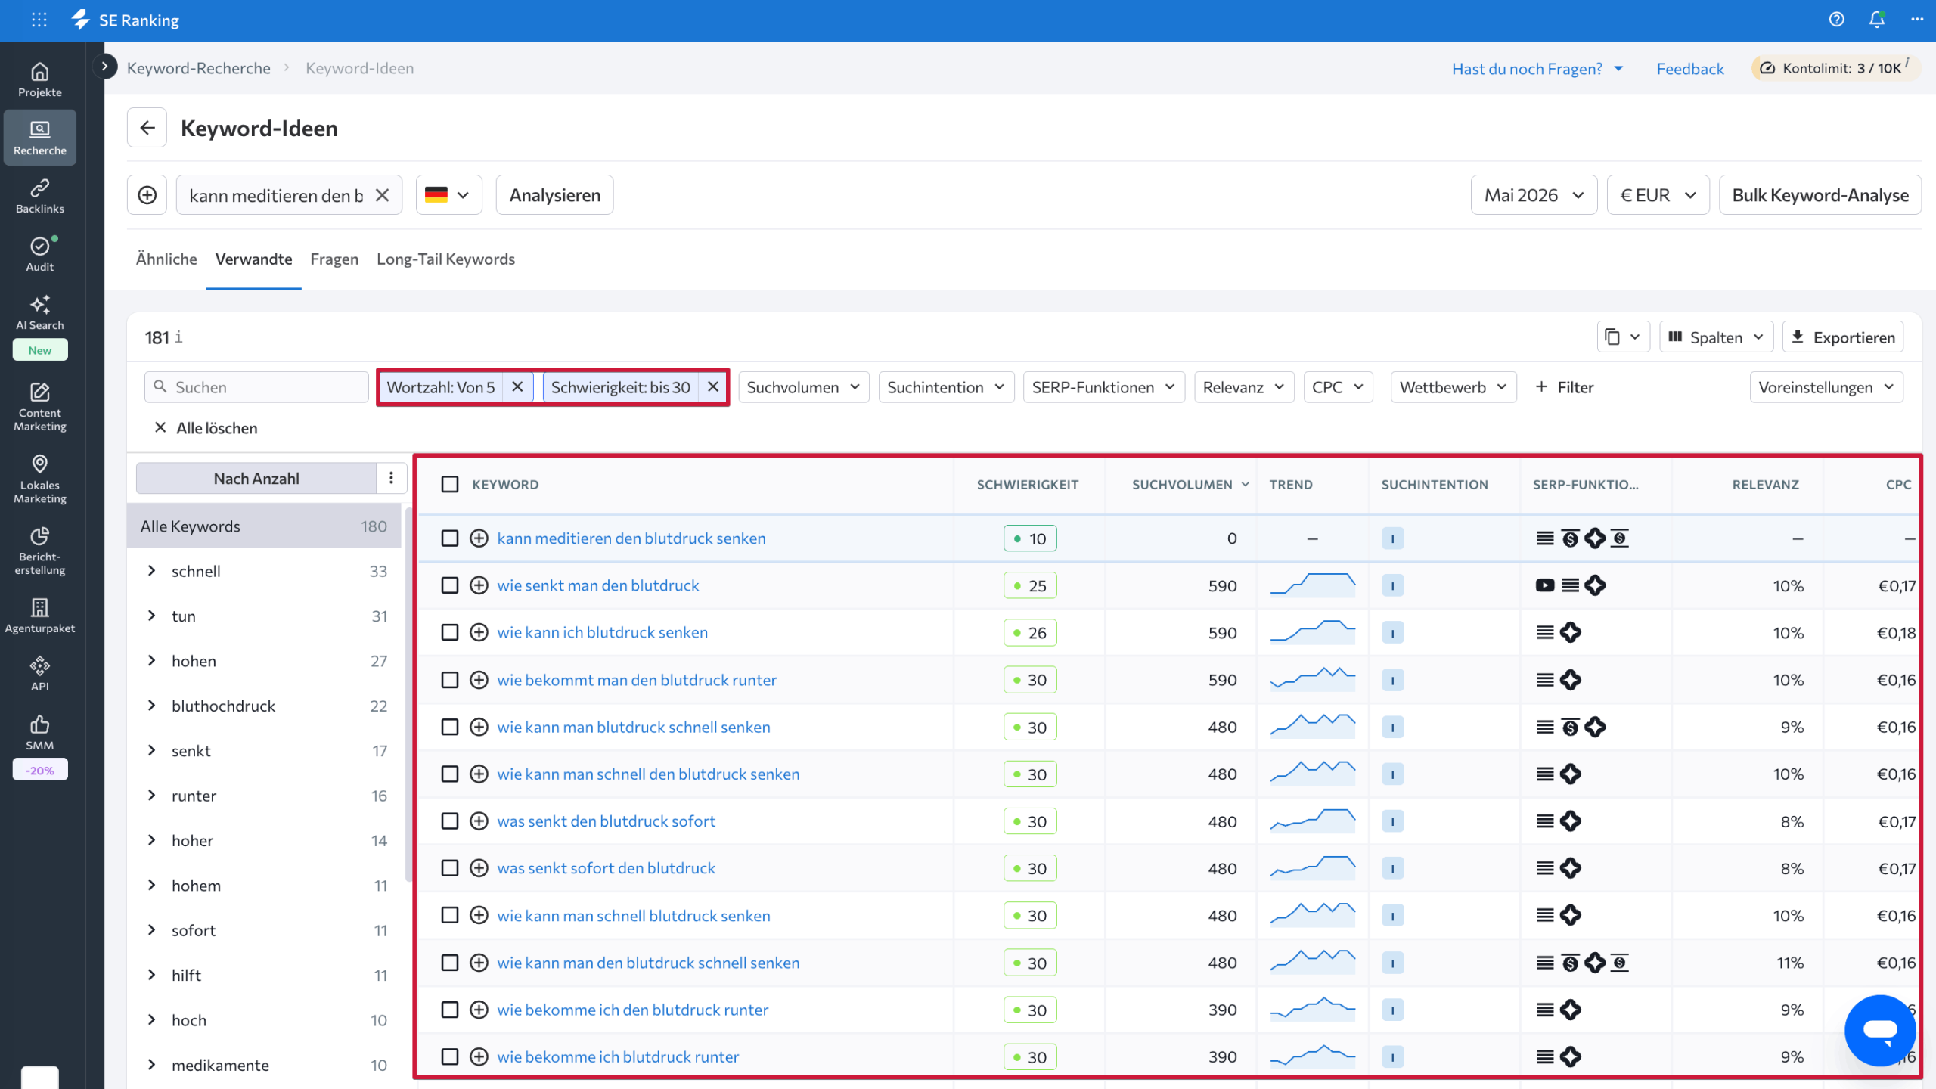The width and height of the screenshot is (1936, 1089).
Task: Open 'Hast du noch Fragen?' menu
Action: point(1537,68)
